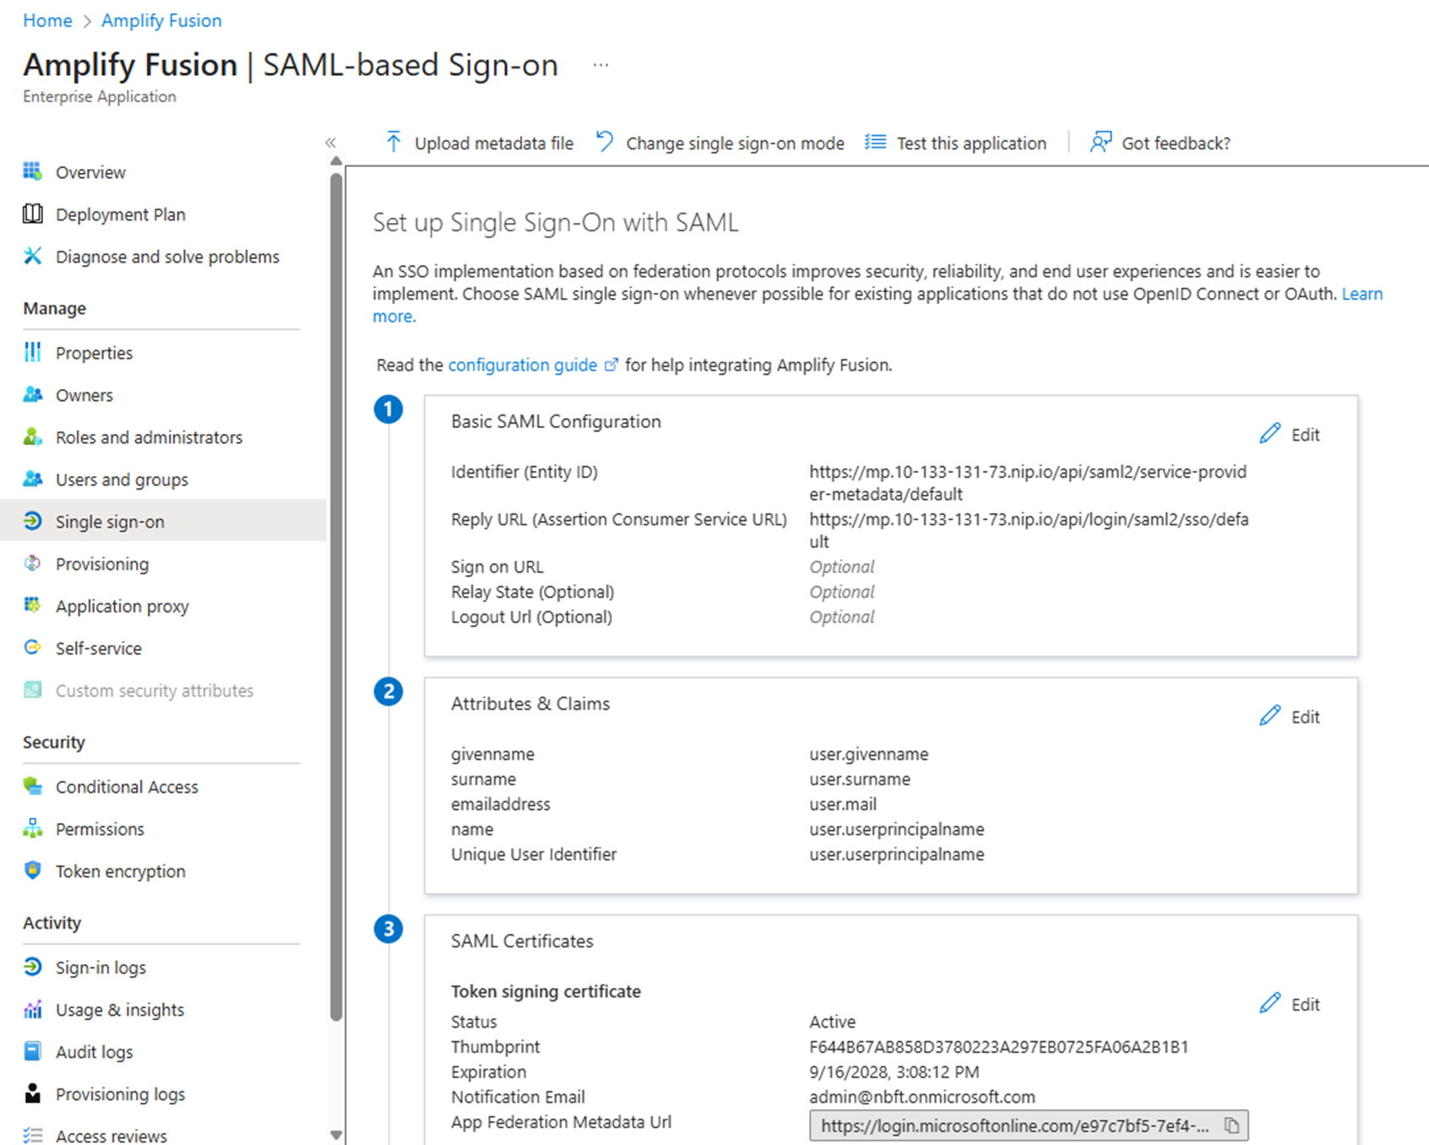Image resolution: width=1429 pixels, height=1145 pixels.
Task: Click the Single sign-on arrow icon
Action: (x=32, y=521)
